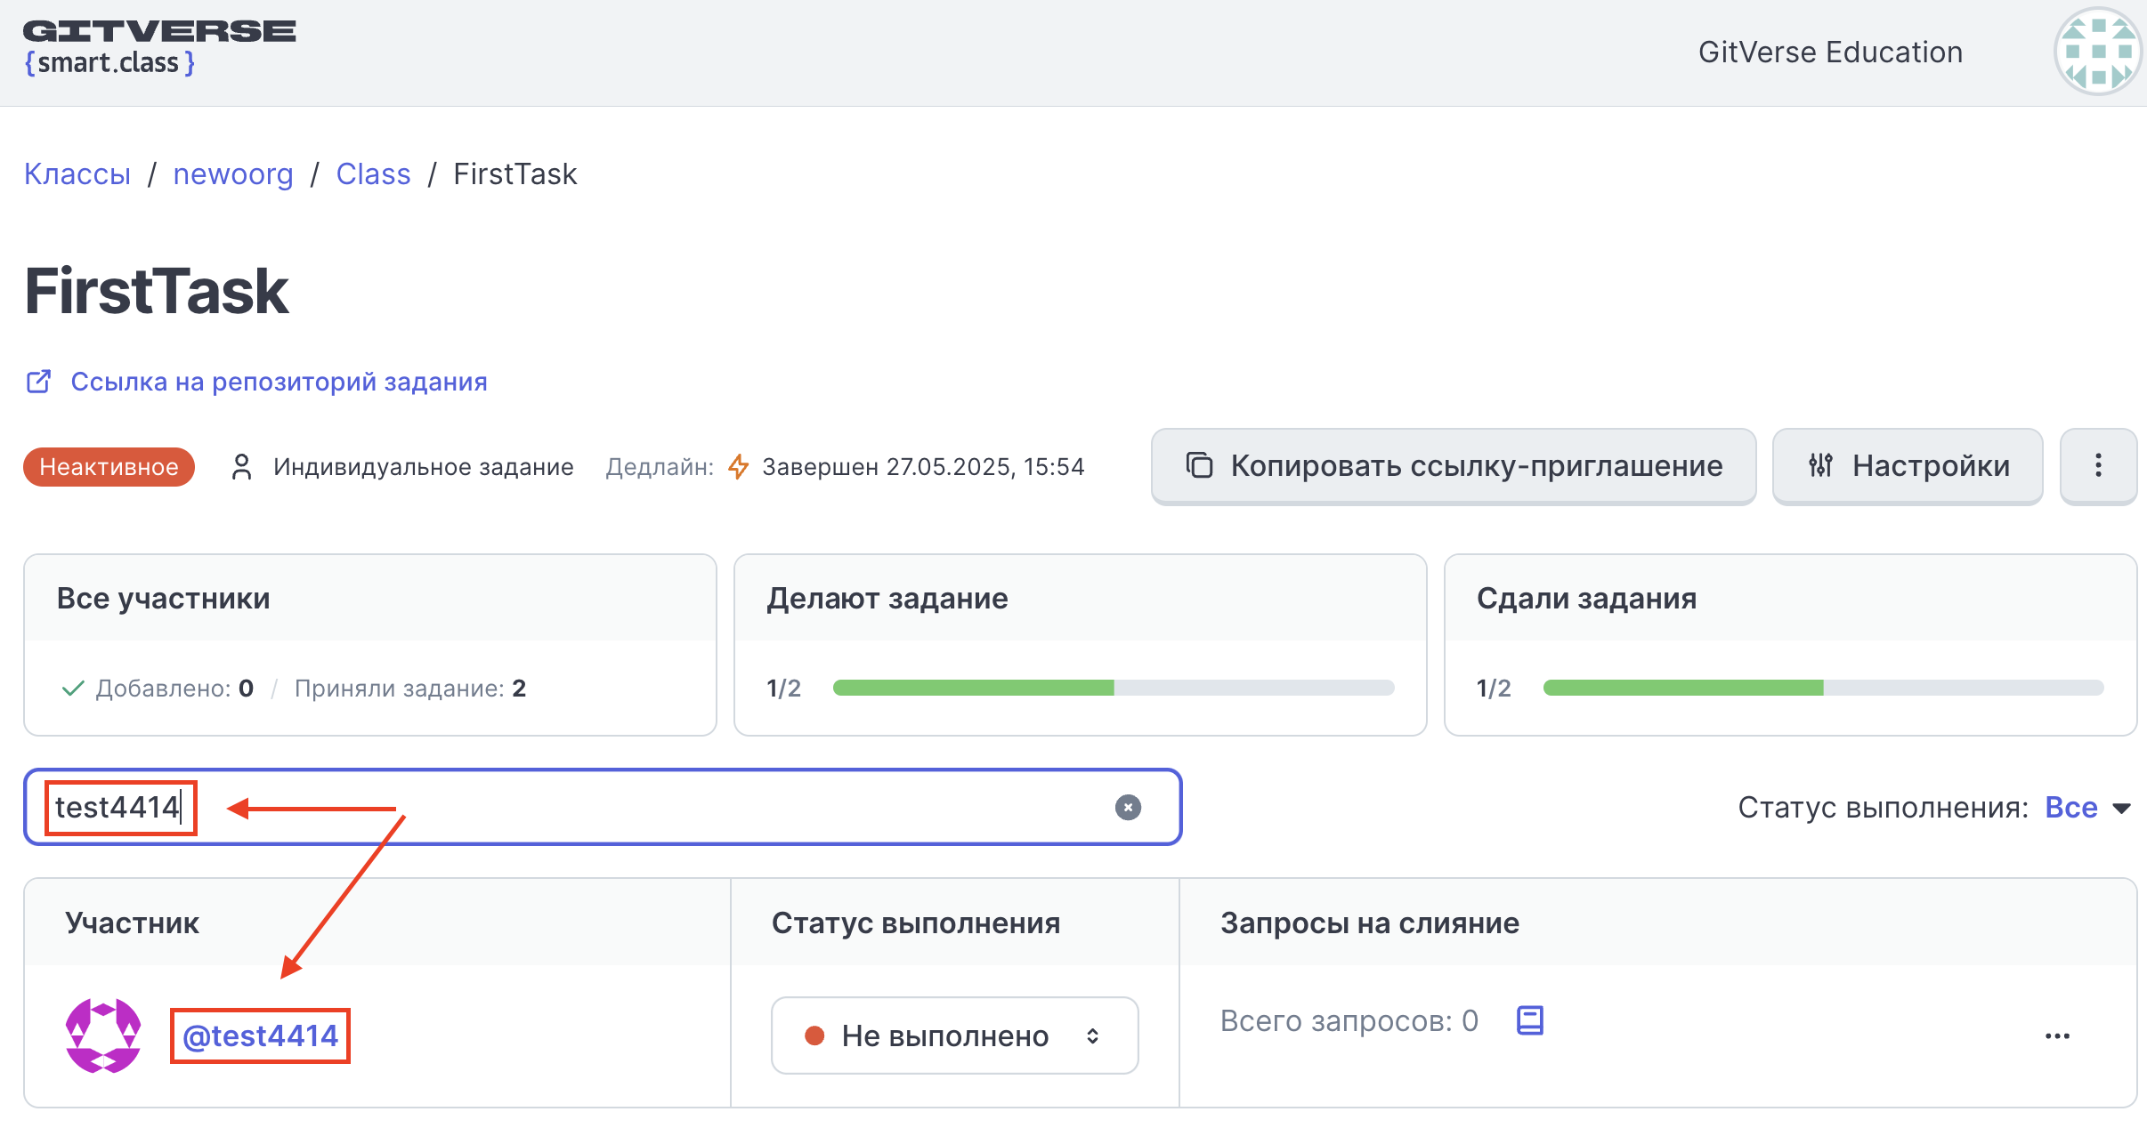This screenshot has height=1128, width=2147.
Task: Click the person icon beside Индивидуальное задание
Action: coord(241,466)
